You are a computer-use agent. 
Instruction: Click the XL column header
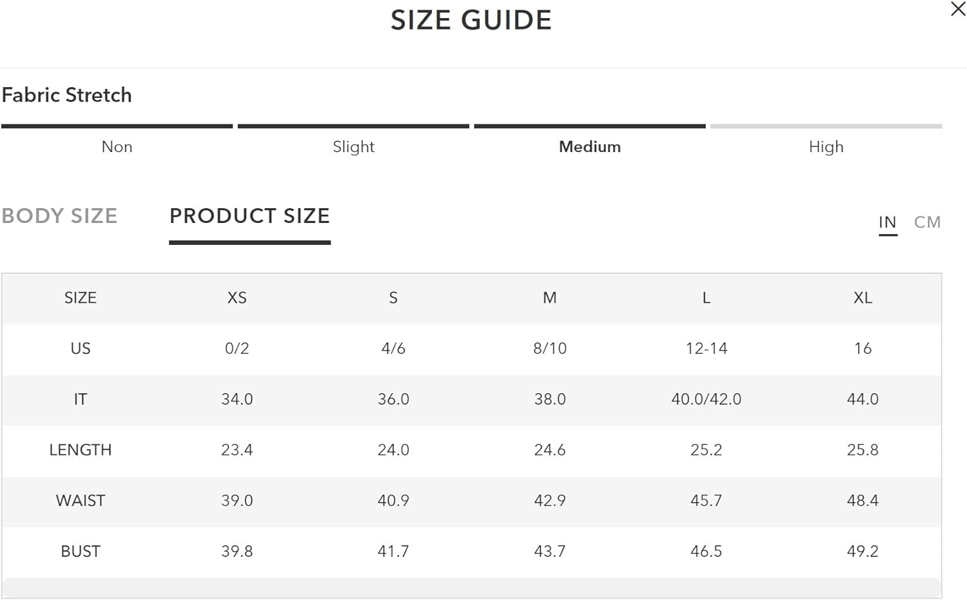tap(863, 298)
